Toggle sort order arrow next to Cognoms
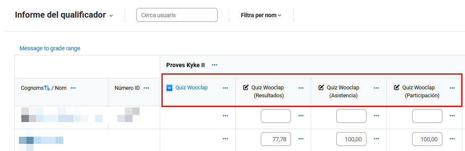Viewport: 465px width, 151px height. 47,88
